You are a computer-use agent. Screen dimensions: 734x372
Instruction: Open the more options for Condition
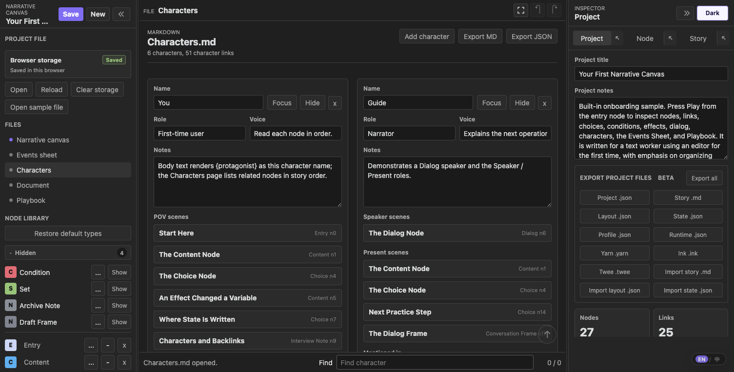click(x=98, y=273)
